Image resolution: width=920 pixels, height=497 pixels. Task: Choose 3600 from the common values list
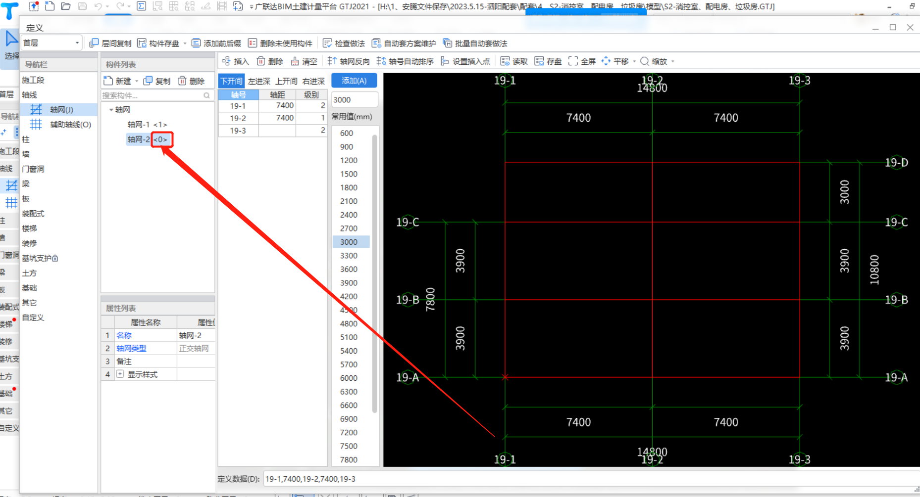point(349,269)
